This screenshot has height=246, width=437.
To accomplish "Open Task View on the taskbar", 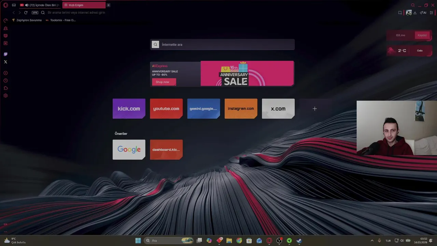I will pyautogui.click(x=199, y=241).
